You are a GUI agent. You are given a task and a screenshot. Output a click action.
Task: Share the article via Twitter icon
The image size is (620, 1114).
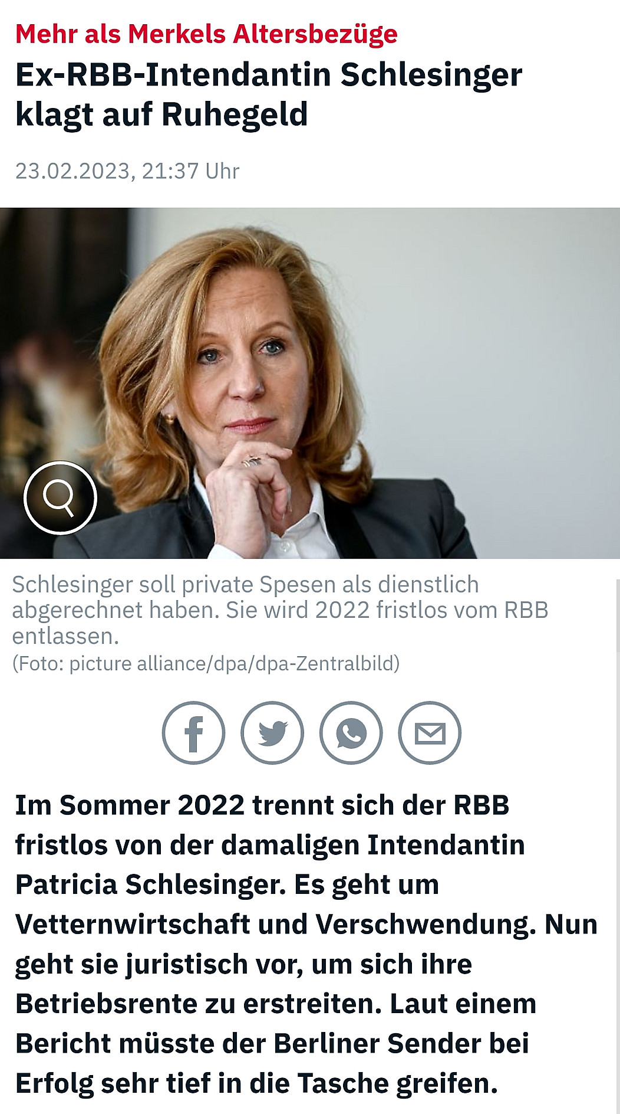pyautogui.click(x=272, y=733)
